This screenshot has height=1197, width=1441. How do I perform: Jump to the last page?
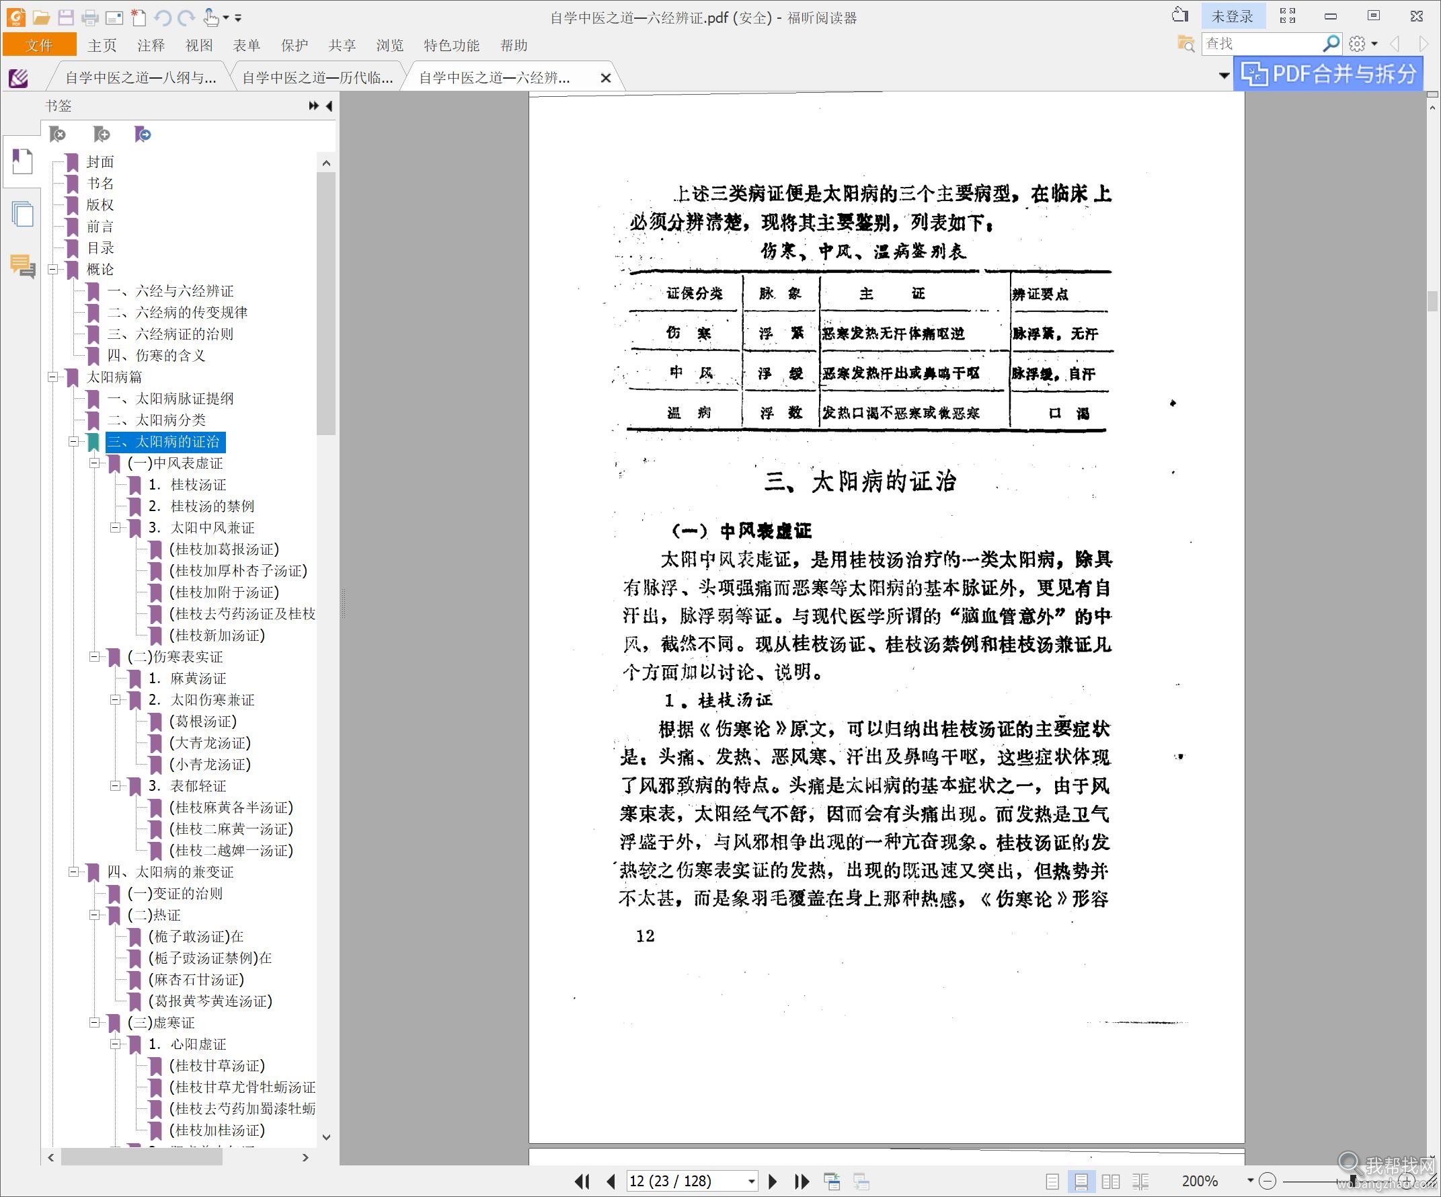[802, 1182]
